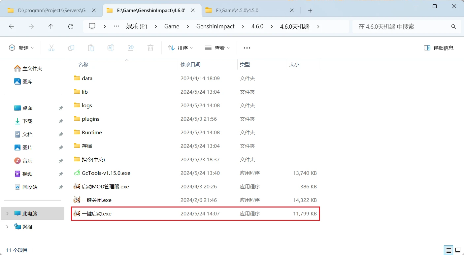Expand the chevron after 4.6.0天机端 breadcrumb
The image size is (464, 255).
tap(318, 26)
